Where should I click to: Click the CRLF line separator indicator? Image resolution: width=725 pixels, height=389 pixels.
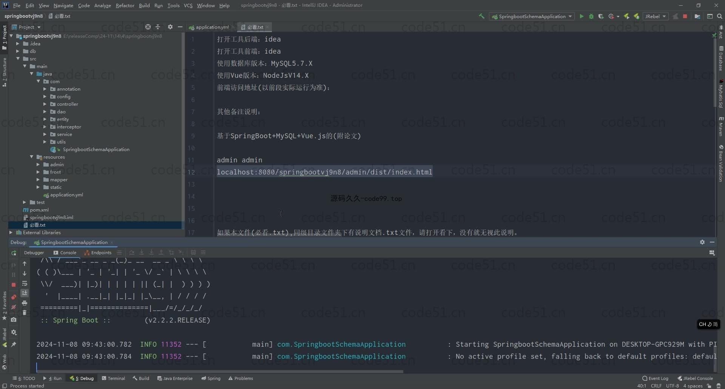pyautogui.click(x=656, y=386)
